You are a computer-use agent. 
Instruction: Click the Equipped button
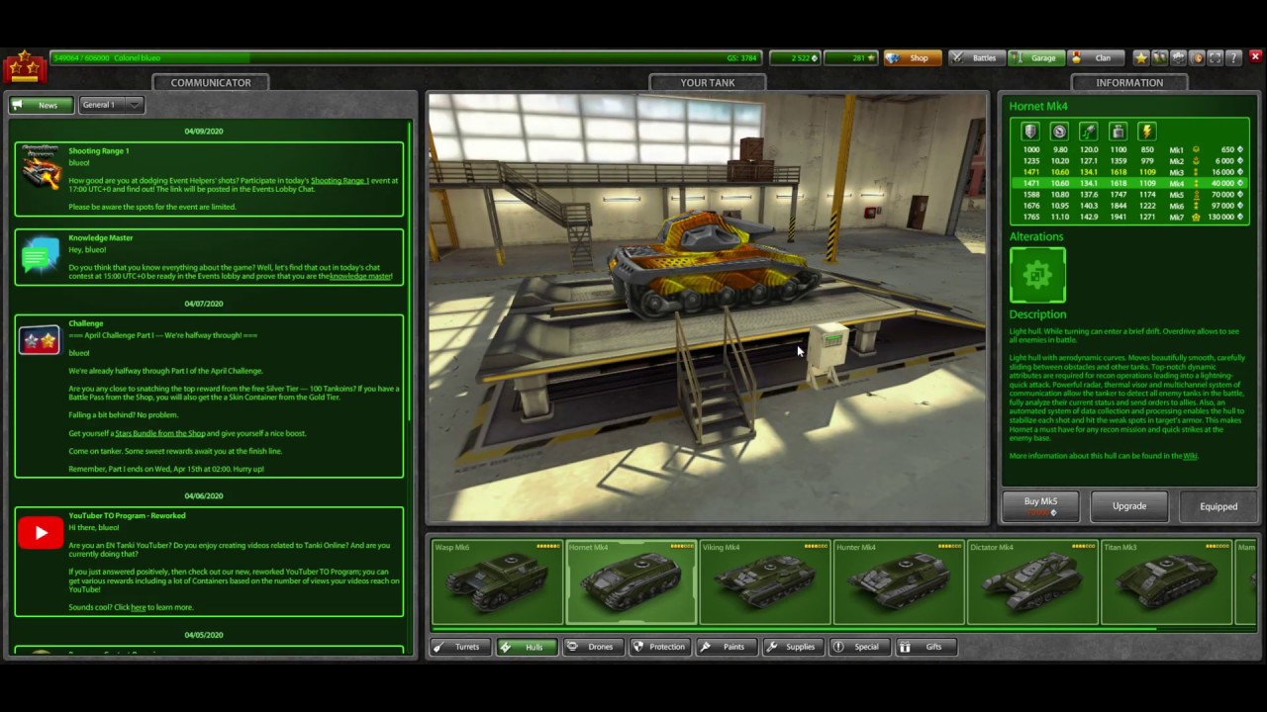(1218, 506)
